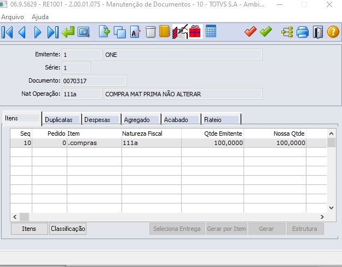
Task: Click the Classificação button
Action: pyautogui.click(x=68, y=229)
